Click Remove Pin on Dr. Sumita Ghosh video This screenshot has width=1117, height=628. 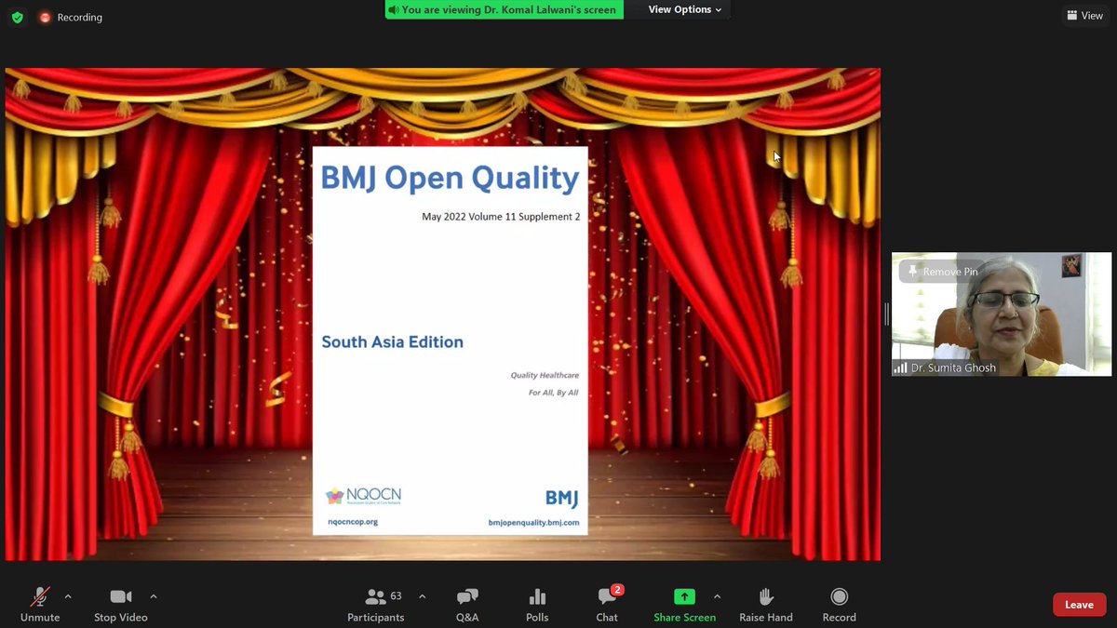coord(942,272)
